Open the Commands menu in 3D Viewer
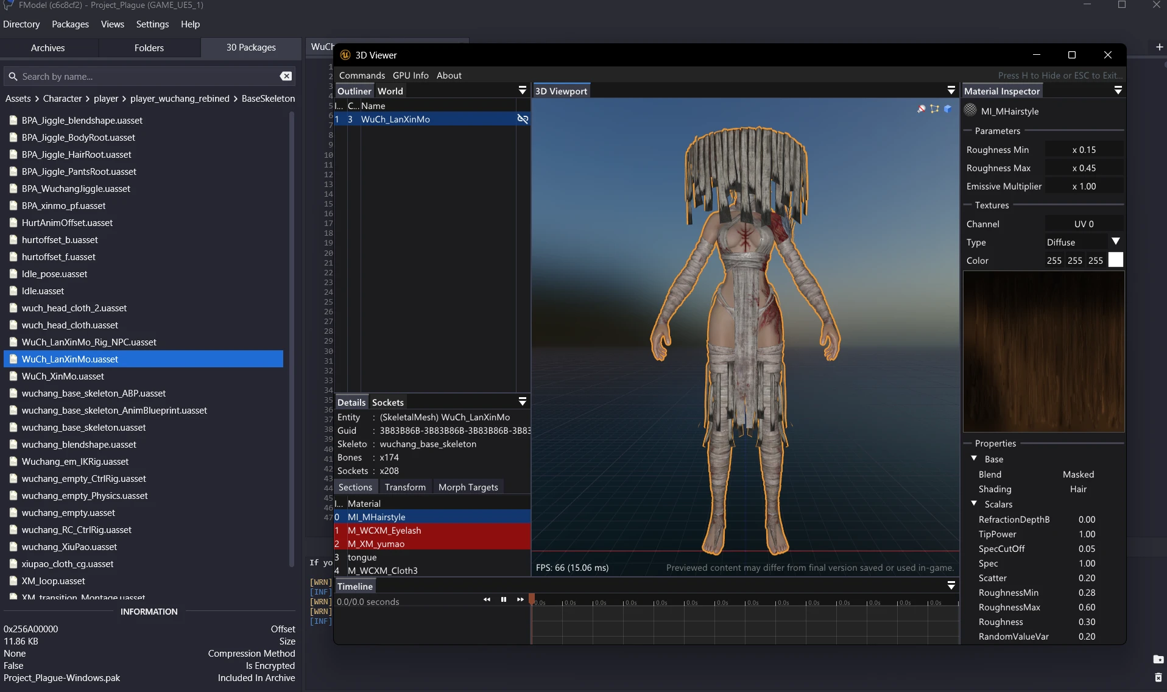The height and width of the screenshot is (692, 1167). 362,76
